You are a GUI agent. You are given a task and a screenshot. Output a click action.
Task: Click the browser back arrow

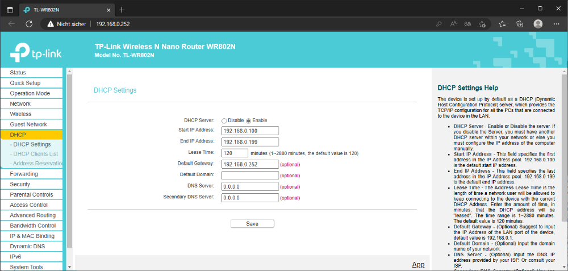point(11,24)
